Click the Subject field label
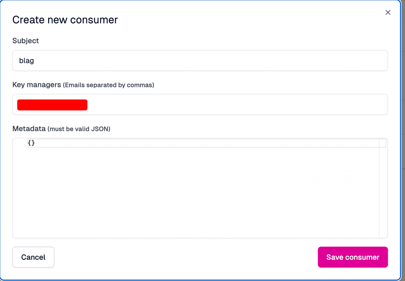Viewport: 405px width, 281px height. pos(26,40)
